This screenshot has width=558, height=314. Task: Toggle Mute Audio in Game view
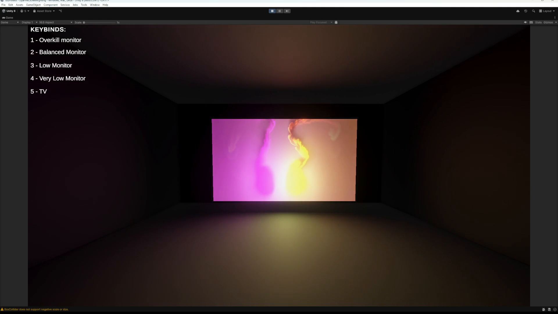(525, 22)
